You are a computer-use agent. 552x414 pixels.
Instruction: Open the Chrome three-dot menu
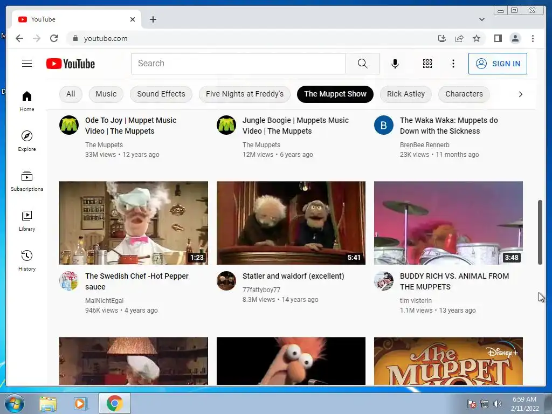[533, 38]
